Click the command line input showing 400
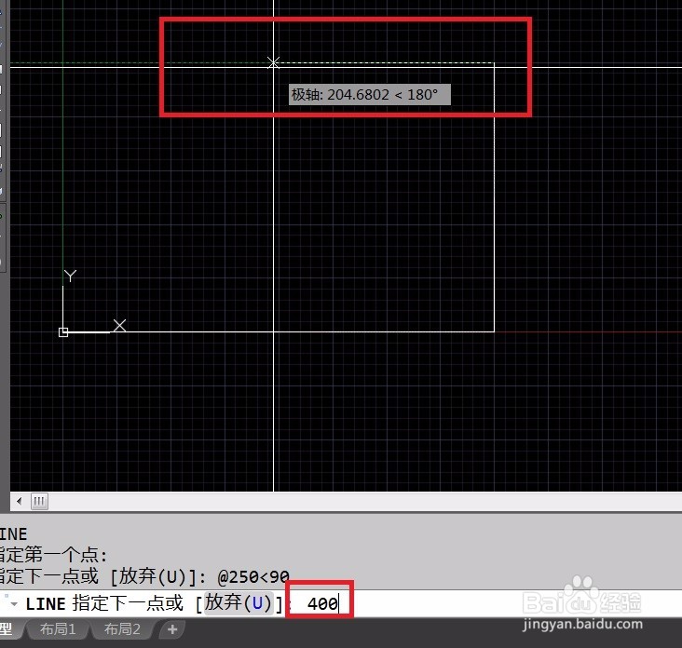682x648 pixels. pyautogui.click(x=321, y=603)
